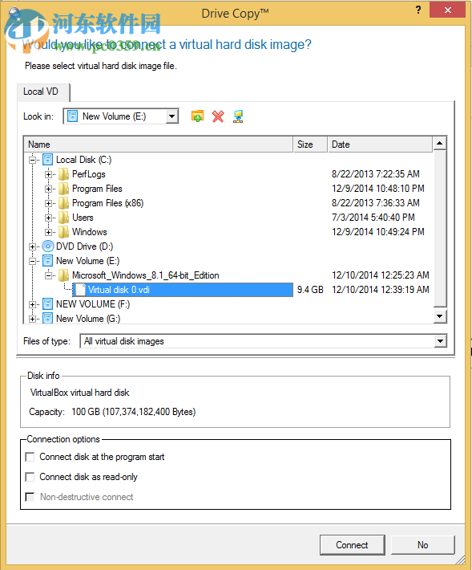Click the New Volume (E:) tree drive icon
The image size is (472, 570).
(47, 261)
